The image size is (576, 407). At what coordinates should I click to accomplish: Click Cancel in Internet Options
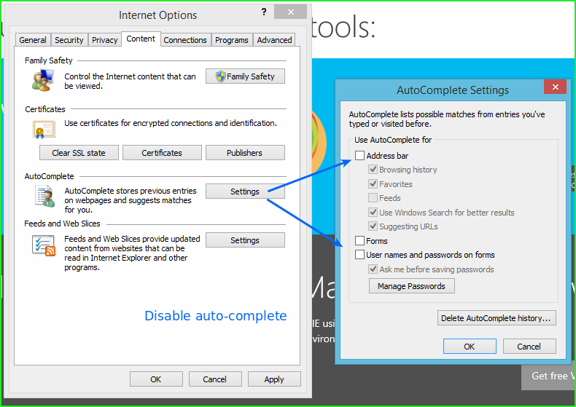click(215, 379)
